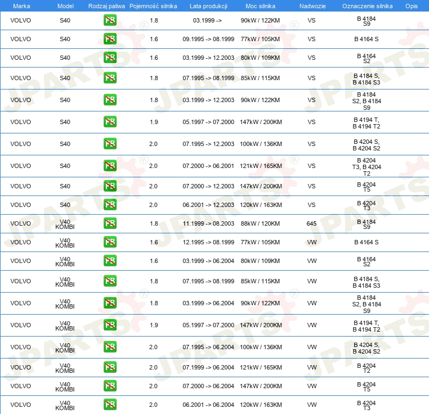Screen dimensions: 429x414
Task: Select engine code 'B 4194 T, B 4194 T2' in S40 row
Action: [366, 123]
